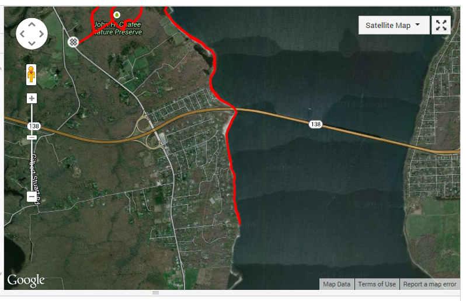Viewport: 466px width, 301px height.
Task: Zoom out with the minus button
Action: (x=32, y=197)
